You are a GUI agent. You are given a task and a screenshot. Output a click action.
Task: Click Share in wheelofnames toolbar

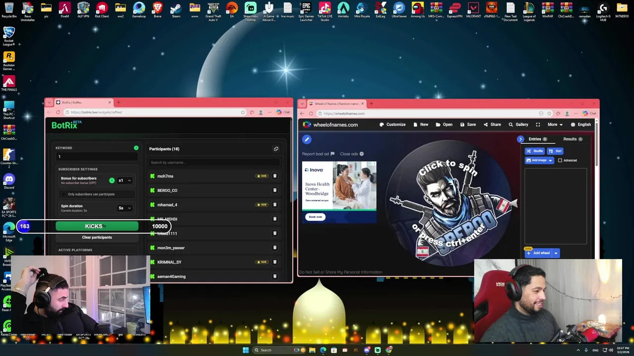492,125
